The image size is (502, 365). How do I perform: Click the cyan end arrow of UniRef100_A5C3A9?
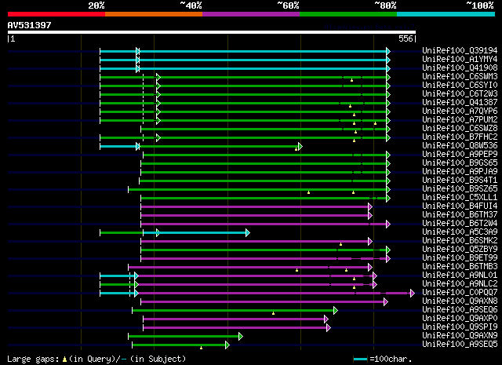pyautogui.click(x=248, y=233)
